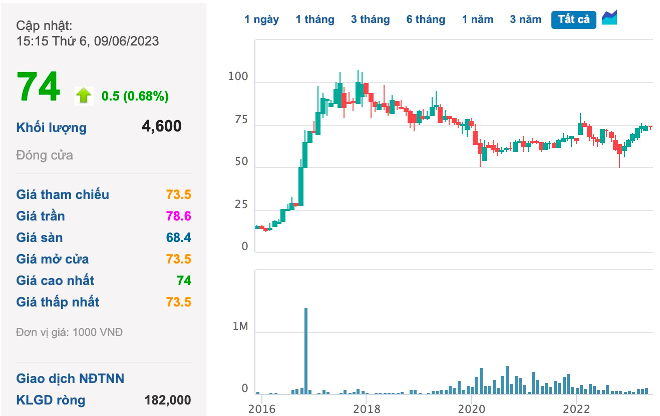Click the tallest volume bar in late 2016
Screen dimensions: 660x416
[306, 351]
